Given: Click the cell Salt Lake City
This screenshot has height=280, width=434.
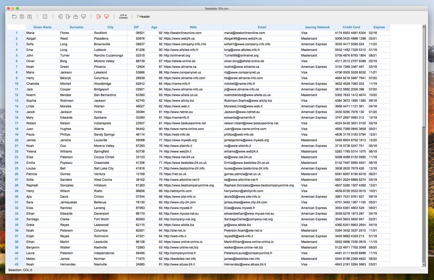Looking at the screenshot, I should tap(110, 168).
